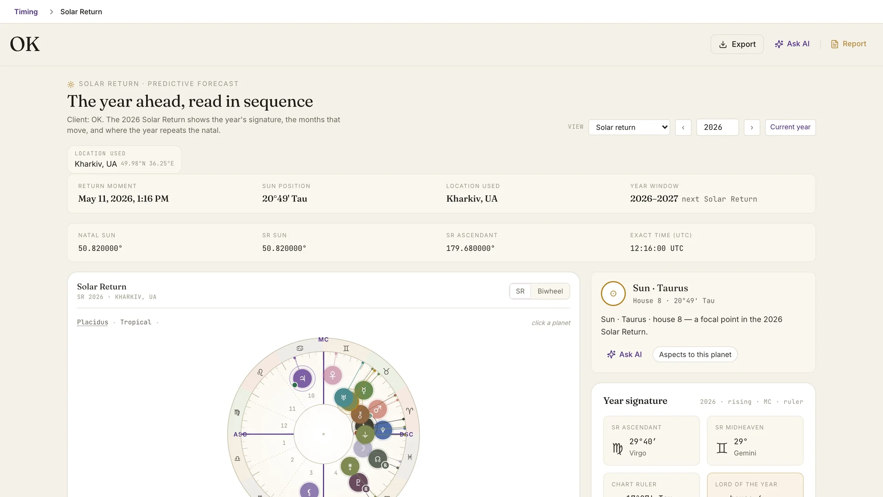This screenshot has height=497, width=883.
Task: Click the Virgo glyph in SR Ascendant card
Action: [618, 448]
